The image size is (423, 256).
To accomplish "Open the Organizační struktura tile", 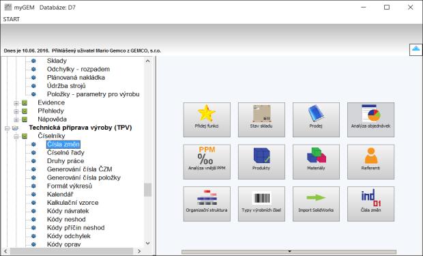I will point(207,204).
